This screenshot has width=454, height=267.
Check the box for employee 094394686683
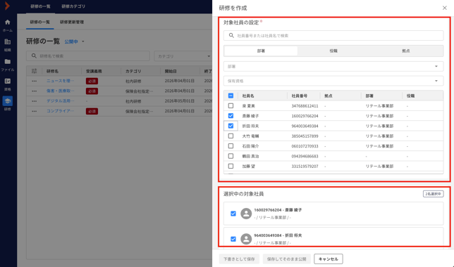click(x=231, y=156)
